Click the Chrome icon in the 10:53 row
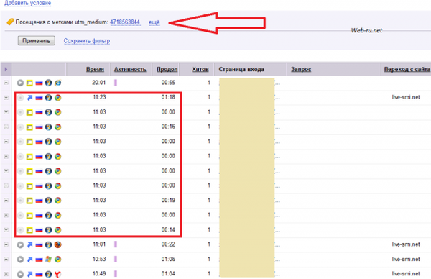The width and height of the screenshot is (431, 279). tap(57, 259)
